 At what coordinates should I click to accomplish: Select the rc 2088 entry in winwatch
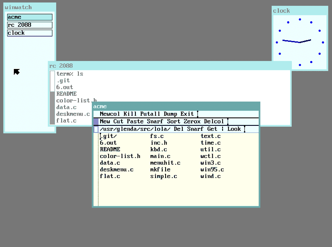coord(30,25)
